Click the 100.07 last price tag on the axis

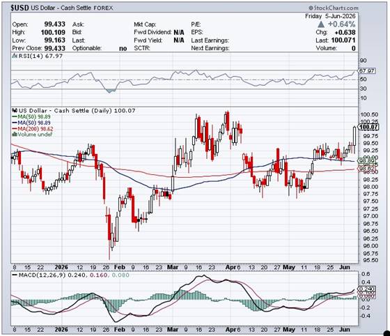coord(368,127)
